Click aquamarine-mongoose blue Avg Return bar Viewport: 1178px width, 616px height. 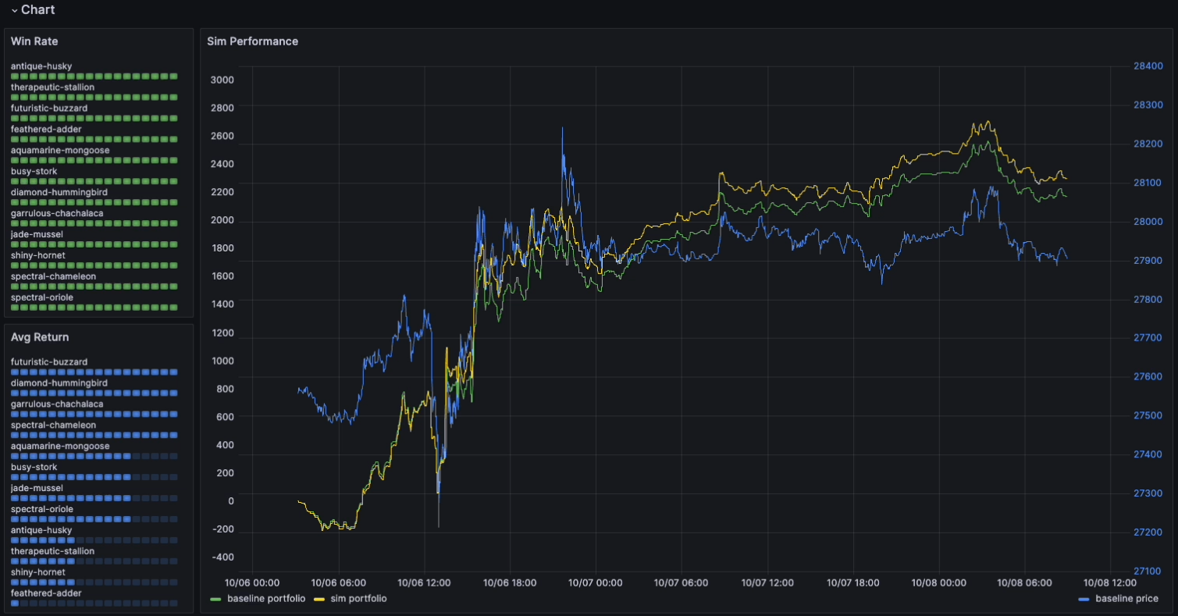[94, 457]
